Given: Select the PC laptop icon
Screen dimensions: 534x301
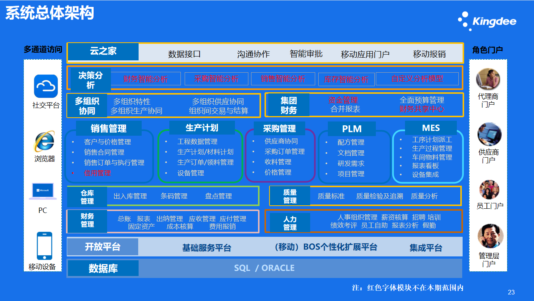Looking at the screenshot, I should click(x=43, y=191).
